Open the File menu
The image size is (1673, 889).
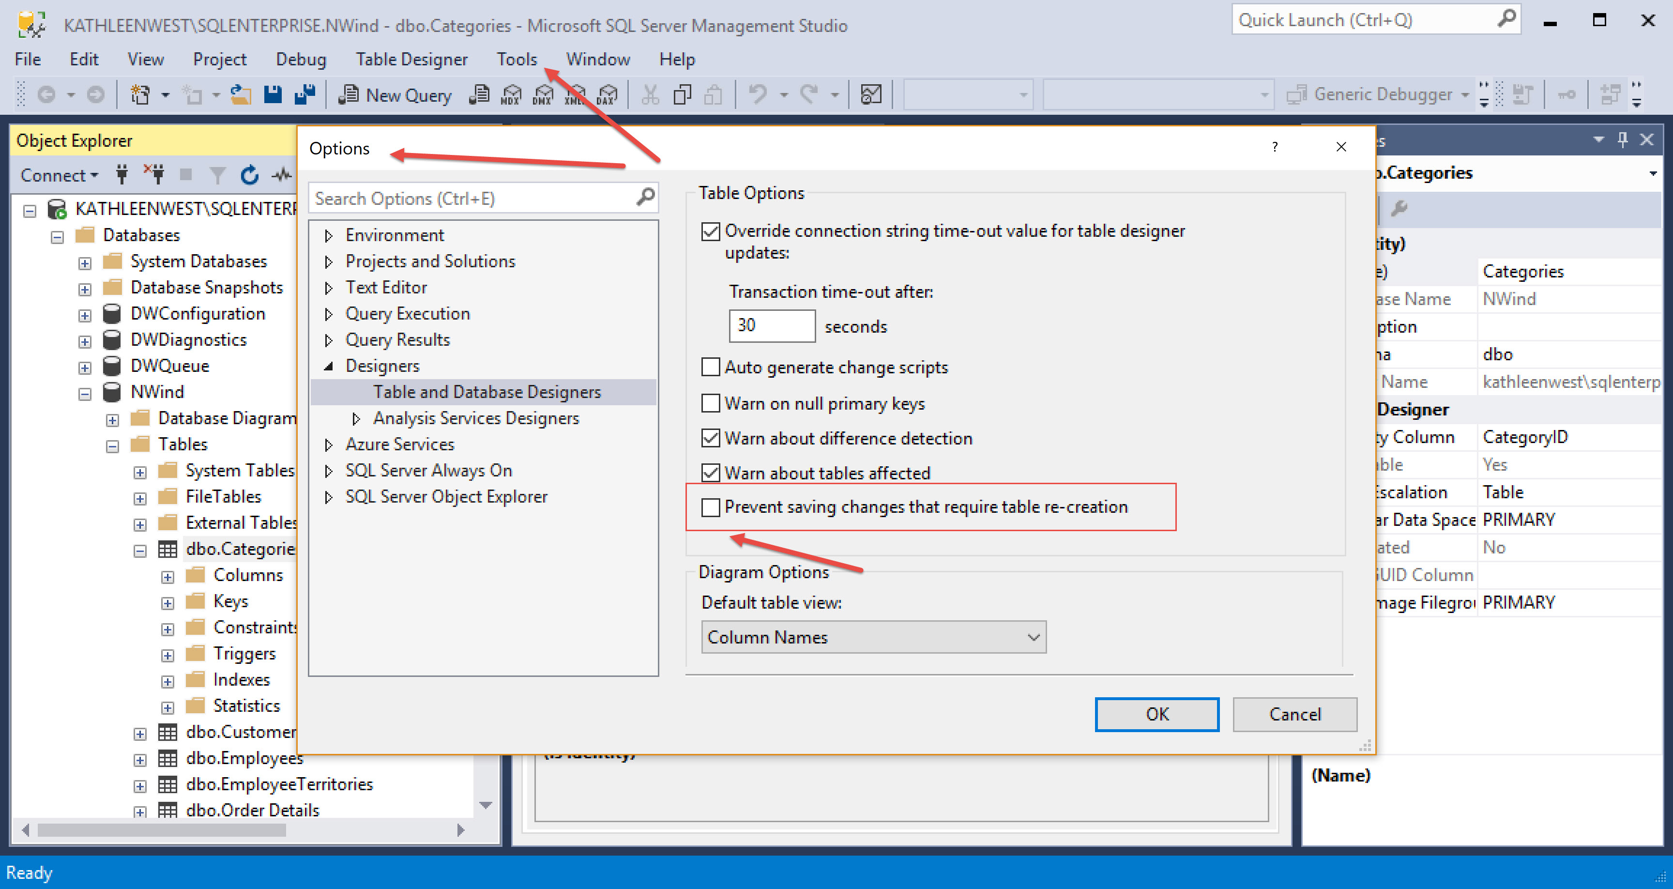28,59
